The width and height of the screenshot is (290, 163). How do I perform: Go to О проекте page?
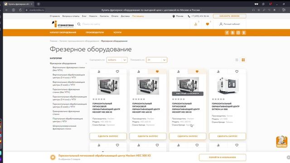[x=55, y=16]
